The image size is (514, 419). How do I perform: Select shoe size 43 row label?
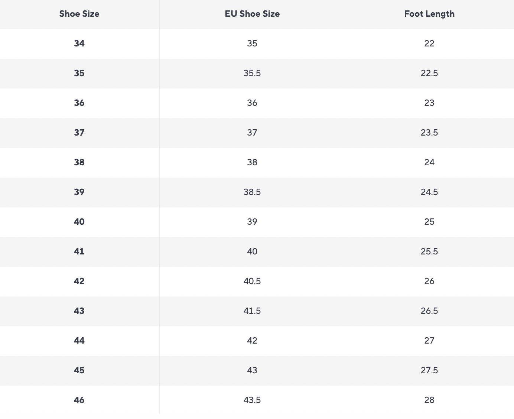click(x=79, y=311)
